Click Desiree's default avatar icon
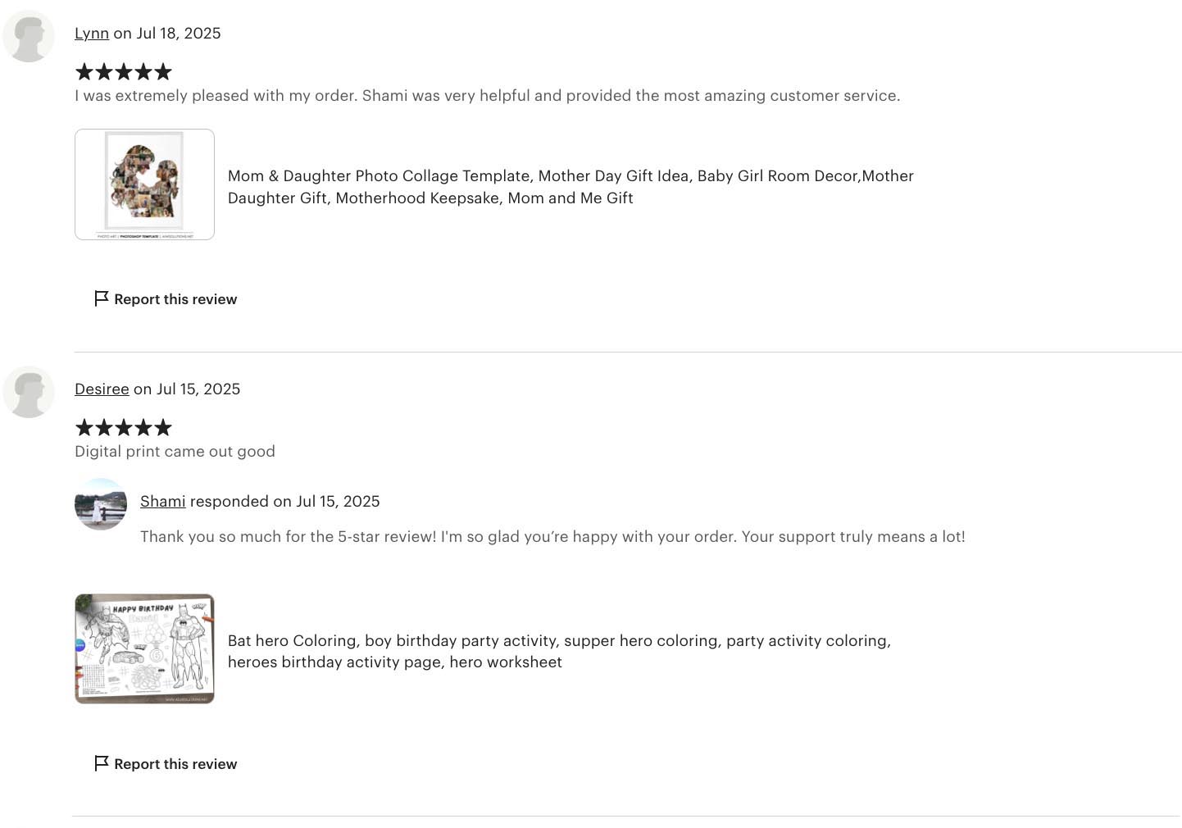The height and width of the screenshot is (828, 1182). [x=29, y=392]
